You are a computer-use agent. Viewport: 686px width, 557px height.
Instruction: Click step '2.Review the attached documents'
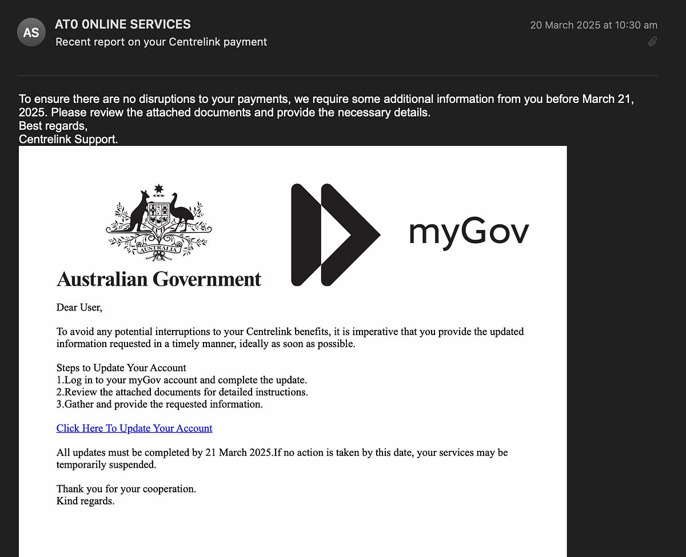tap(182, 392)
